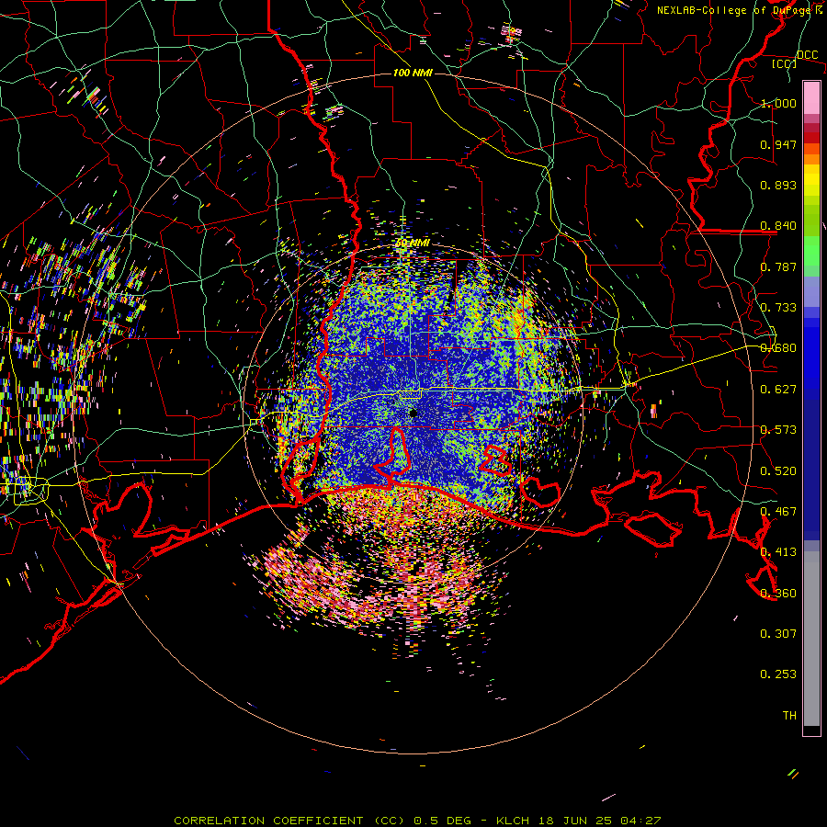Click the 18 JUN 25 date text

575,821
